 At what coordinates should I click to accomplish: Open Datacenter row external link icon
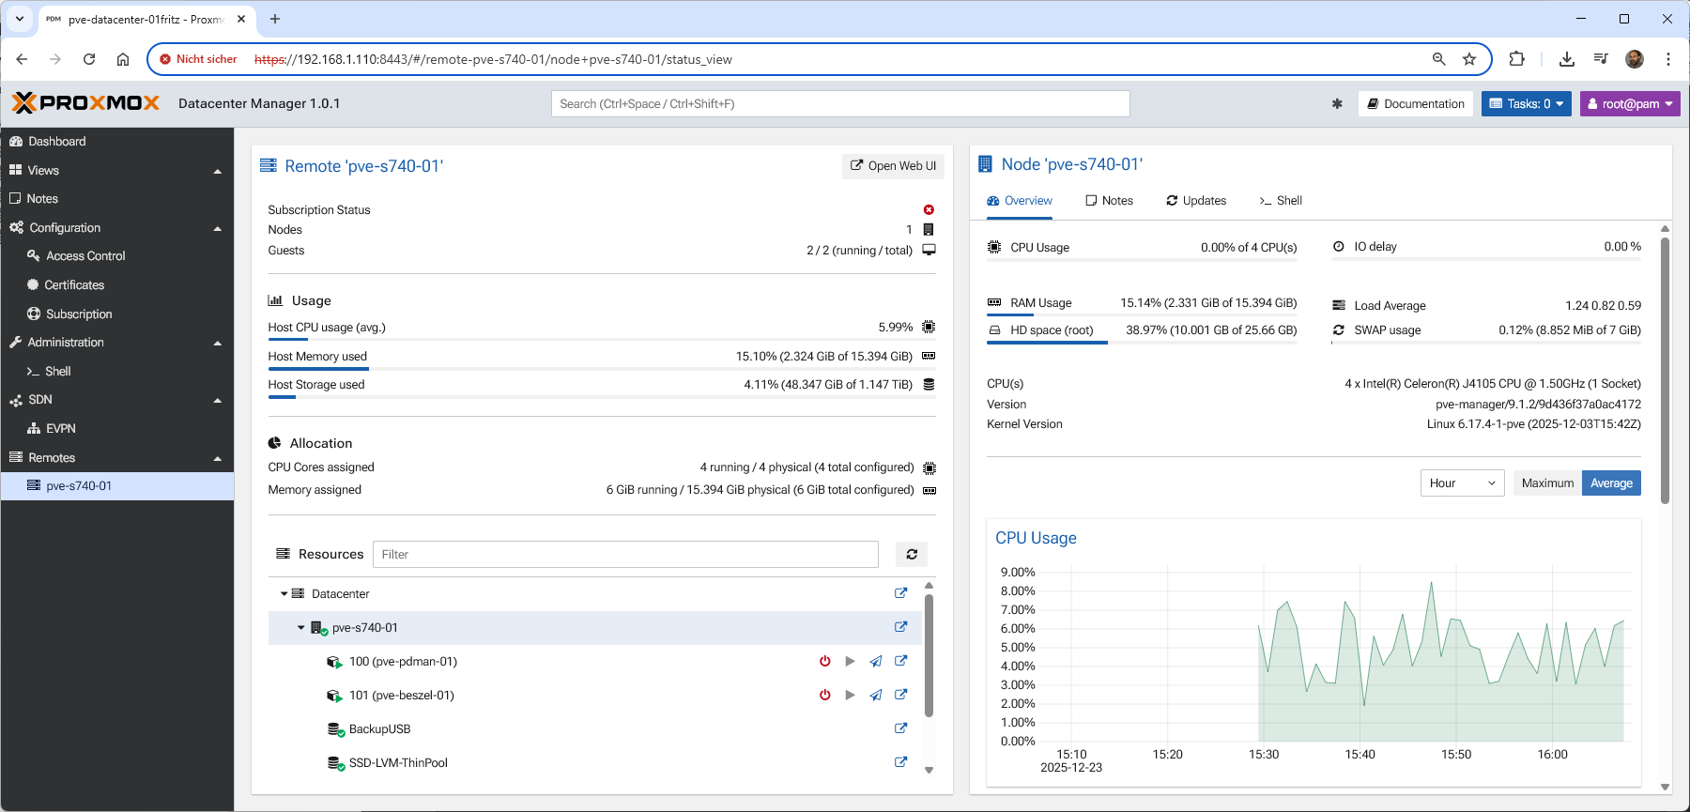click(x=900, y=594)
